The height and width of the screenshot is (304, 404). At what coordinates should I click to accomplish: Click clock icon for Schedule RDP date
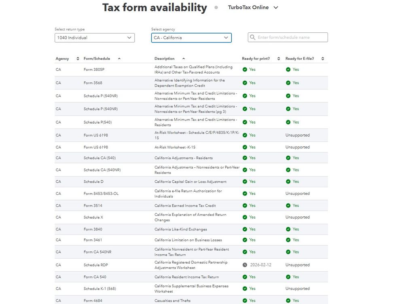click(x=245, y=265)
